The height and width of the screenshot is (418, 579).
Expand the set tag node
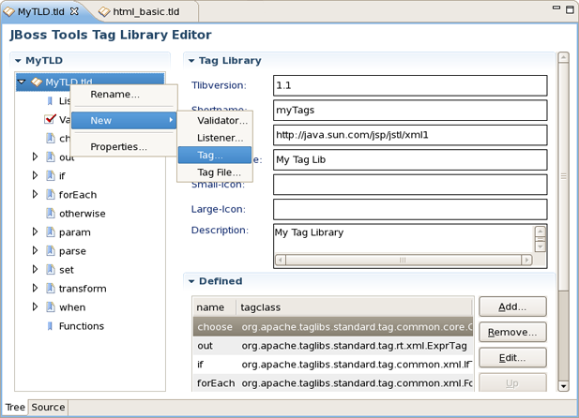tap(35, 269)
